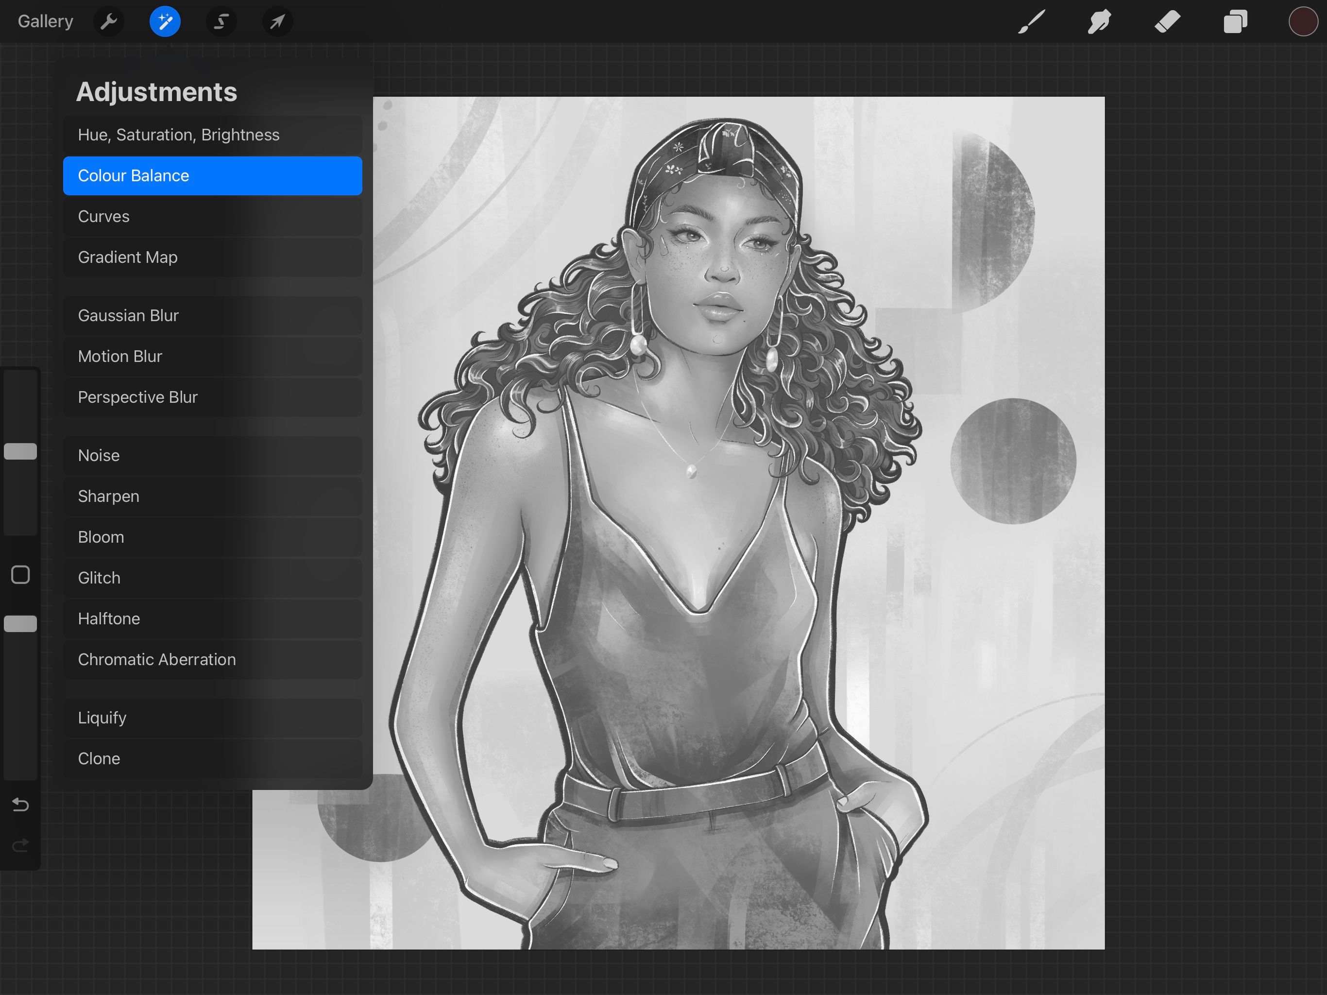The height and width of the screenshot is (995, 1327).
Task: Open the Actions menu with the wrench icon
Action: click(109, 21)
